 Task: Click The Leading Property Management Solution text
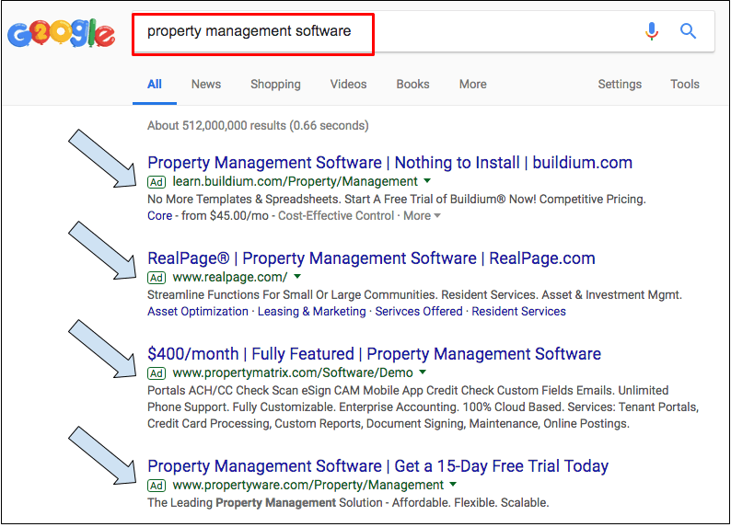pos(348,503)
